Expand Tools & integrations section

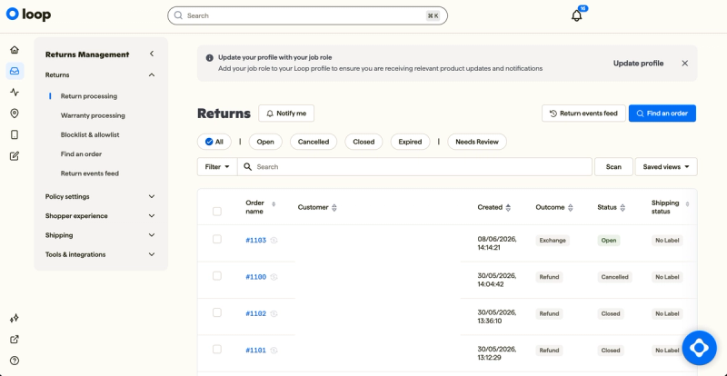[x=152, y=254]
